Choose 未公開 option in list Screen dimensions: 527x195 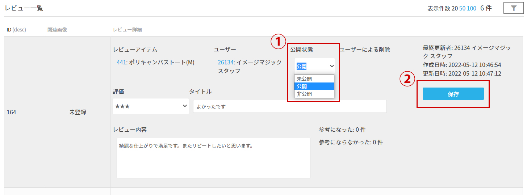314,79
